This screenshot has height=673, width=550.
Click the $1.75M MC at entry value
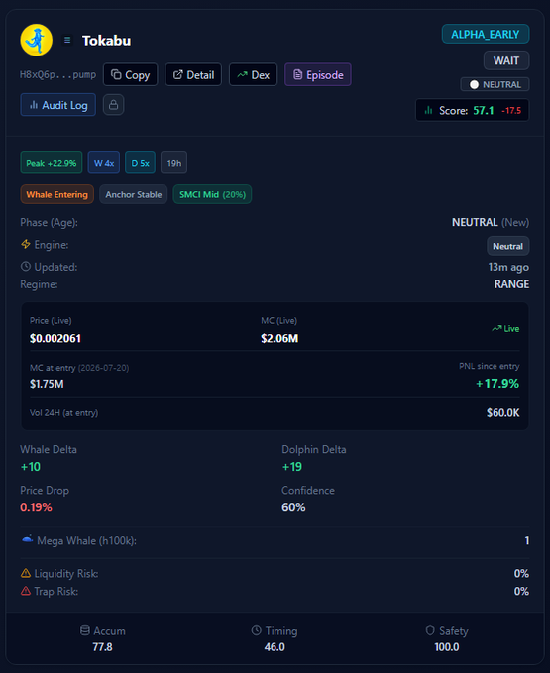point(47,384)
